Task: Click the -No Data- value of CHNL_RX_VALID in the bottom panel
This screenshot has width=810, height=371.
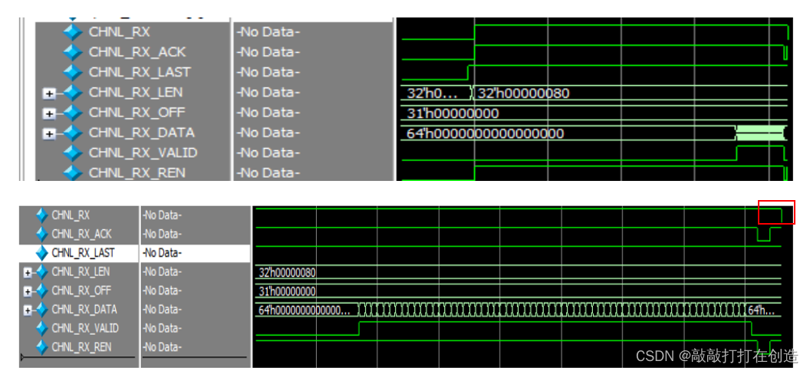Action: click(163, 328)
